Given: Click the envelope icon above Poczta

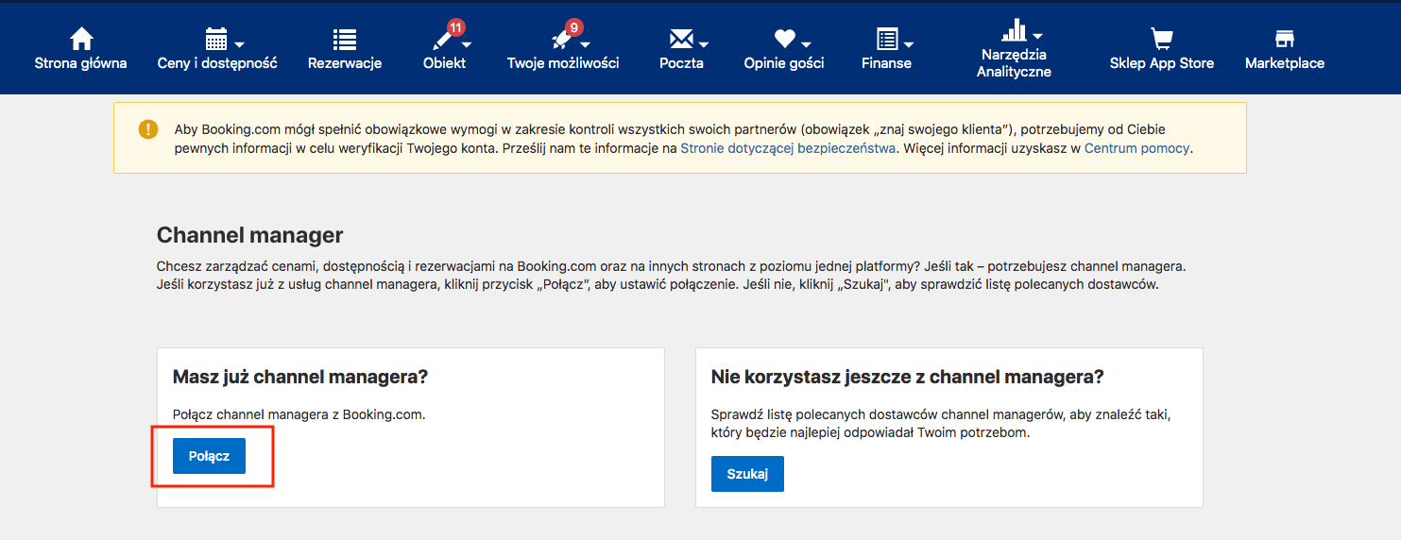Looking at the screenshot, I should click(681, 39).
